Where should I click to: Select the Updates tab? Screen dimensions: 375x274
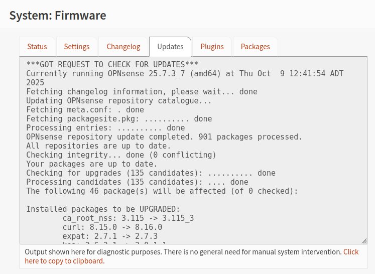(170, 47)
